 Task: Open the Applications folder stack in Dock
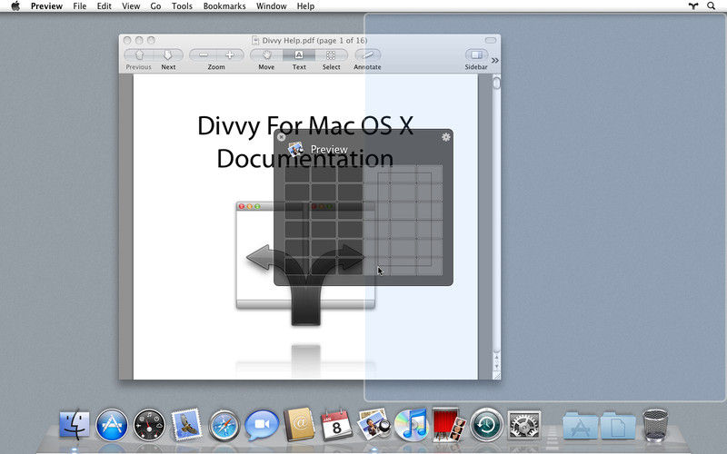[x=580, y=425]
